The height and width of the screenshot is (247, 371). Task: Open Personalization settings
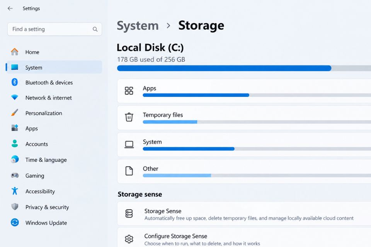[44, 113]
